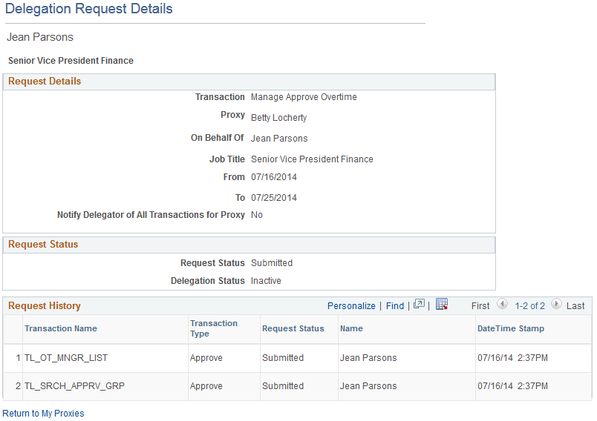Sort by DateTime Stamp column header
Viewport: 597px width, 421px height.
(x=511, y=328)
